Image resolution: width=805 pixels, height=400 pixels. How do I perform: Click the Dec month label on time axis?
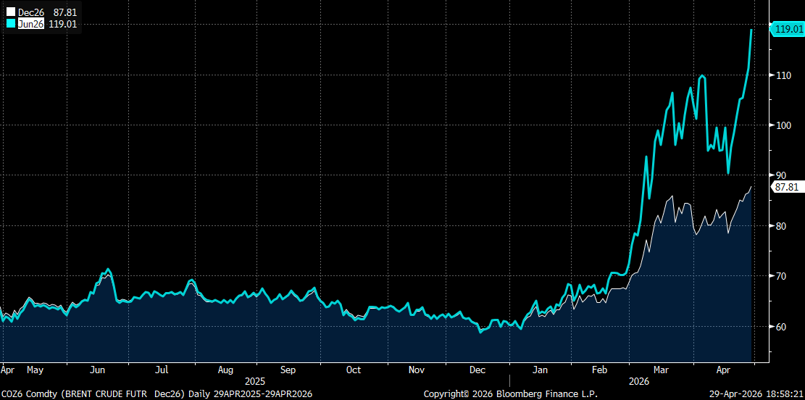[x=477, y=370]
